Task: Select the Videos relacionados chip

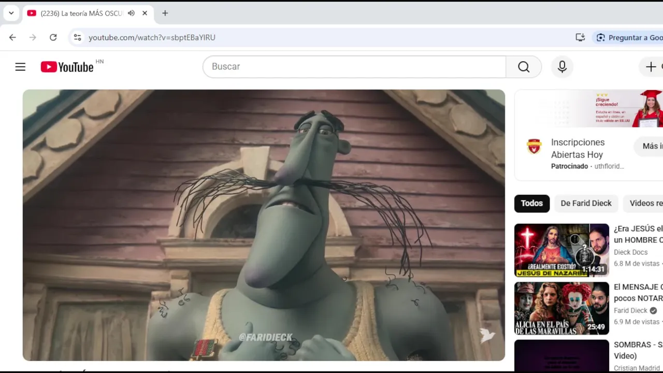Action: point(643,203)
